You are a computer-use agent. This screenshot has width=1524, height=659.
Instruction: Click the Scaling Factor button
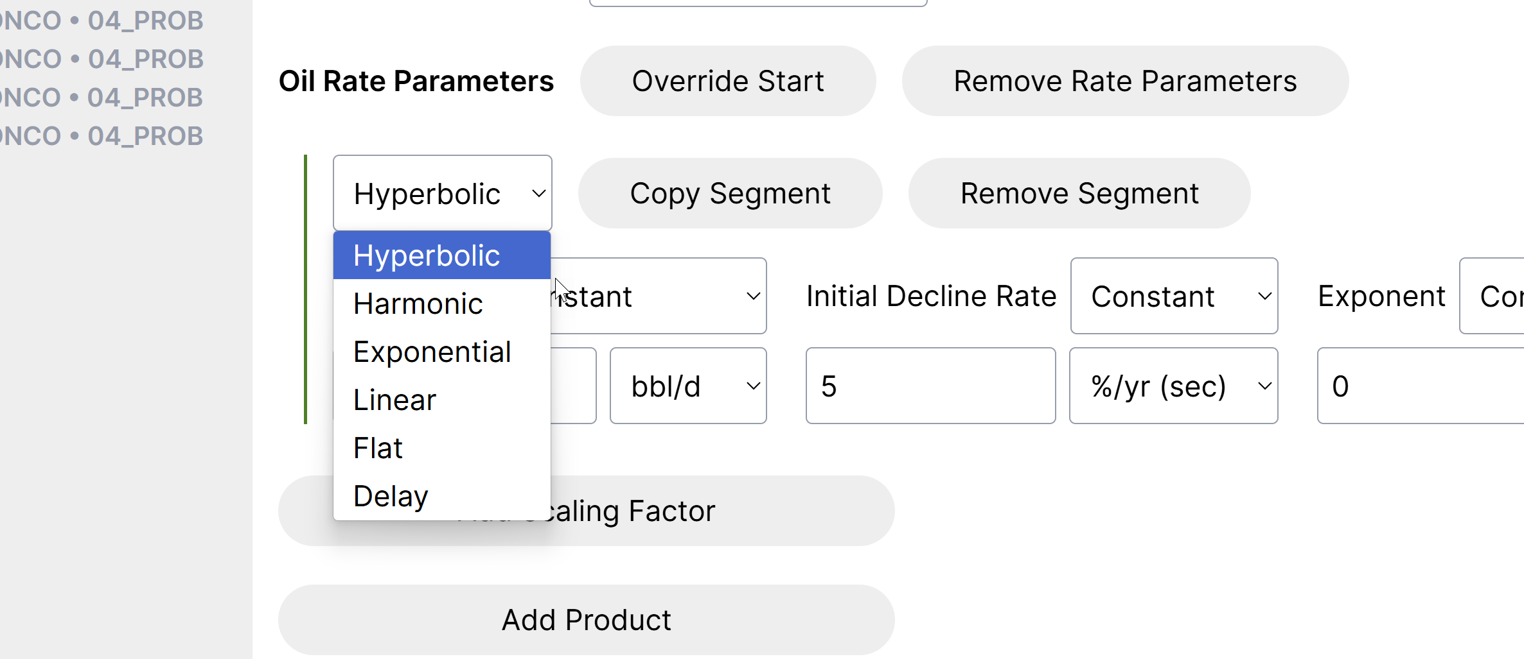pos(707,511)
